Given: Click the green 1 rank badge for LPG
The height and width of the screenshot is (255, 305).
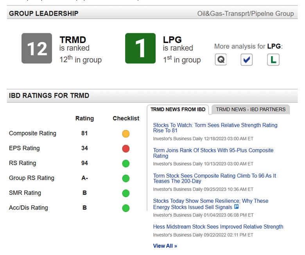Looking at the screenshot, I should 140,48.
